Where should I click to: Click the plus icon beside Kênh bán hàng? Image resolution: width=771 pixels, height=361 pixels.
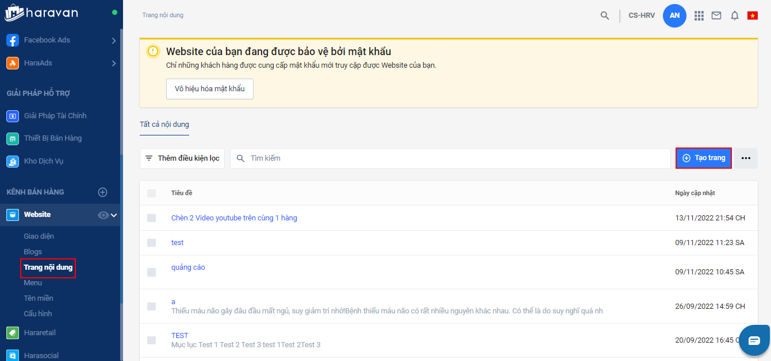pos(103,192)
